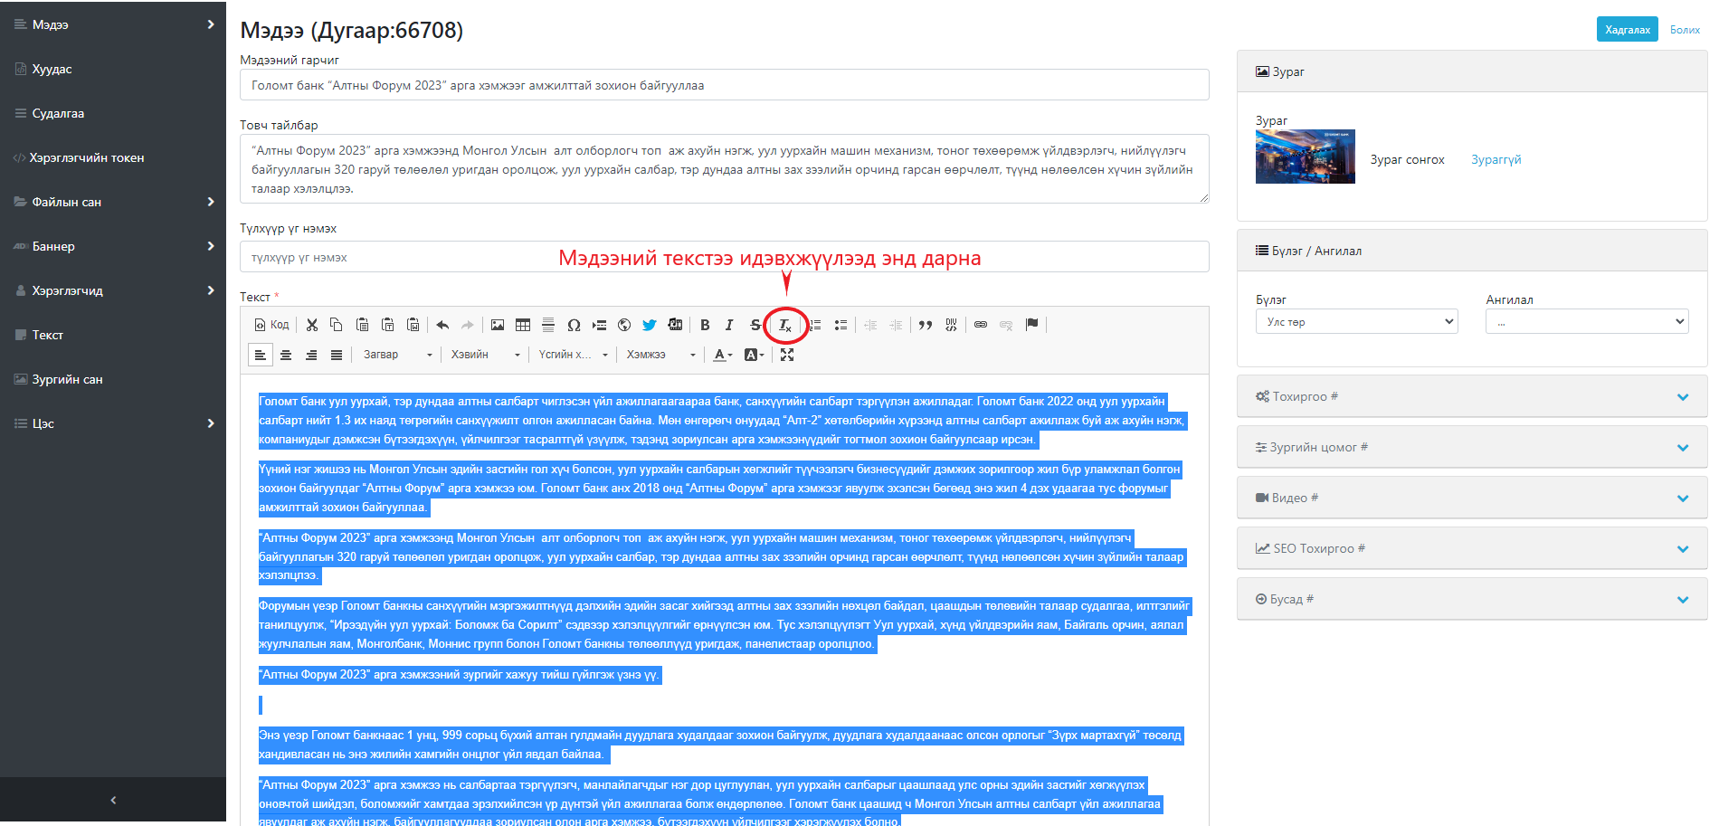This screenshot has width=1719, height=826.
Task: Toggle bold formatting in the editor
Action: (705, 325)
